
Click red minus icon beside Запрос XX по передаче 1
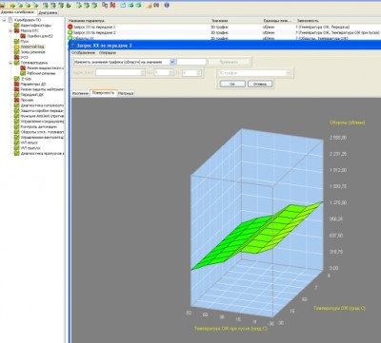click(x=70, y=27)
